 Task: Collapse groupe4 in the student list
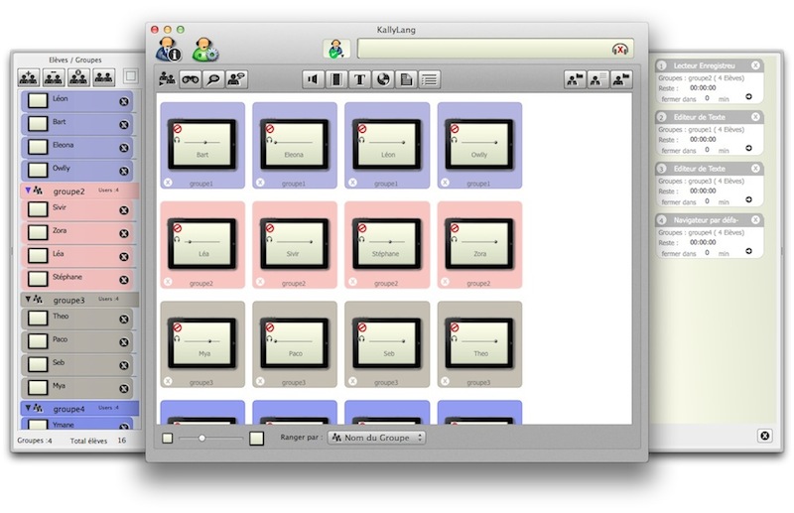(x=28, y=408)
